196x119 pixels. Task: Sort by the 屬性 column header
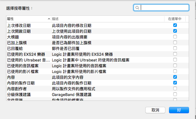(29, 19)
